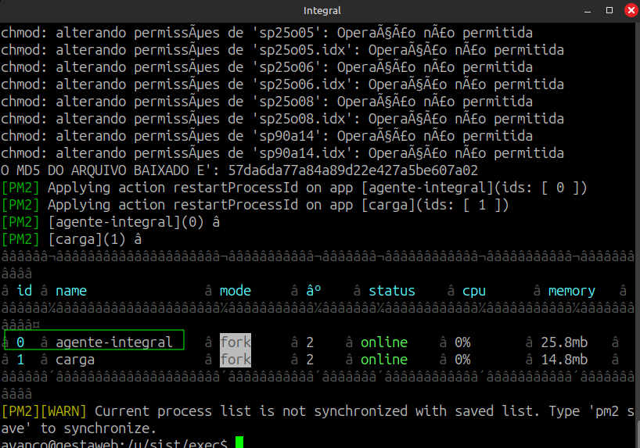Image resolution: width=640 pixels, height=448 pixels.
Task: Click 'sp25o08.idx' filename in chmod output
Action: click(303, 118)
